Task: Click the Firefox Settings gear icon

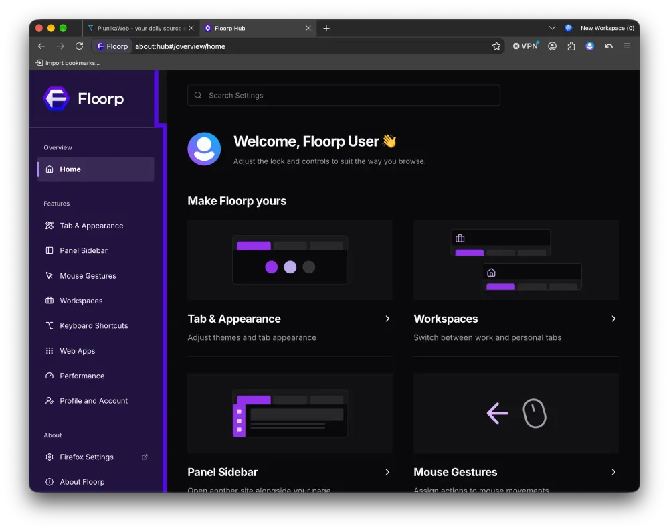Action: pyautogui.click(x=50, y=457)
